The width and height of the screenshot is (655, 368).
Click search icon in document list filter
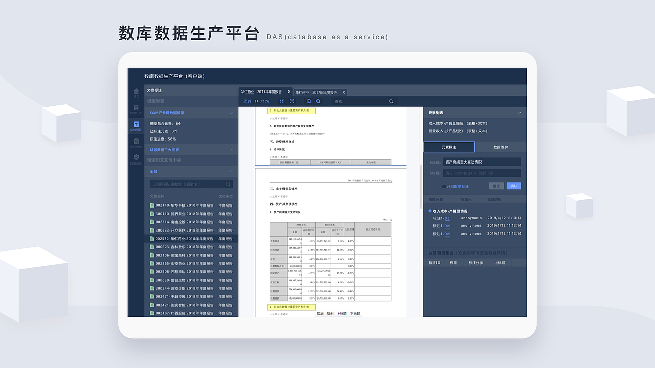point(228,184)
